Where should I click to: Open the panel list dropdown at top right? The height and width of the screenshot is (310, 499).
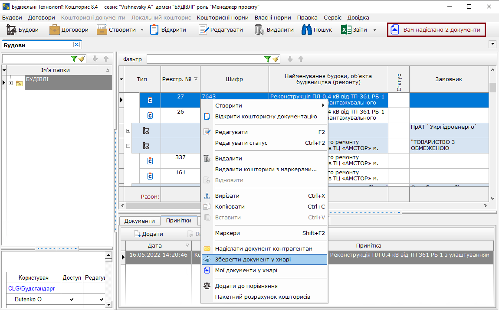pos(492,44)
